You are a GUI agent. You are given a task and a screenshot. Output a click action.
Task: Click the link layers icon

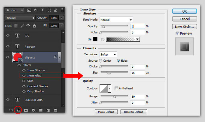tap(11, 110)
